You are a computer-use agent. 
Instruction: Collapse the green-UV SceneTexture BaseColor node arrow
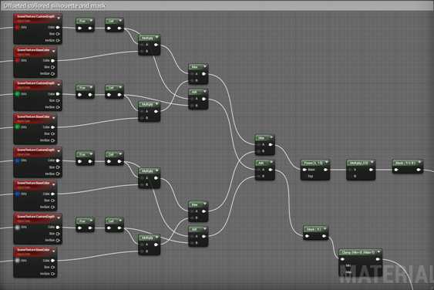[x=53, y=118]
